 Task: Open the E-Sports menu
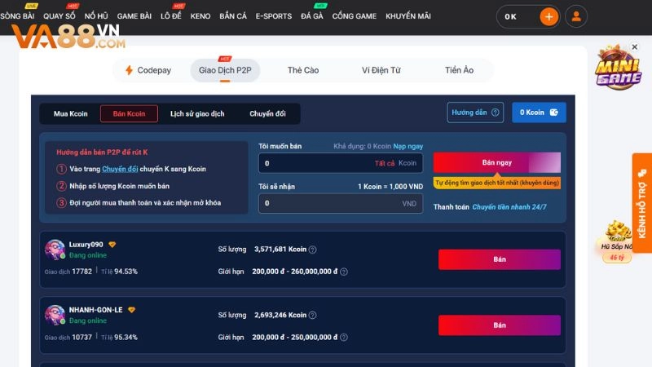[274, 15]
